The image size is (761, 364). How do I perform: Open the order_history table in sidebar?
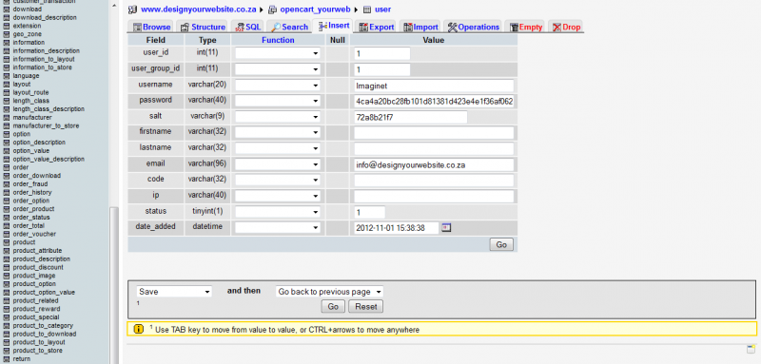click(x=32, y=192)
